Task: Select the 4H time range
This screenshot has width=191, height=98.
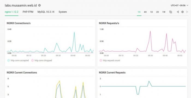Action: [x=145, y=12]
